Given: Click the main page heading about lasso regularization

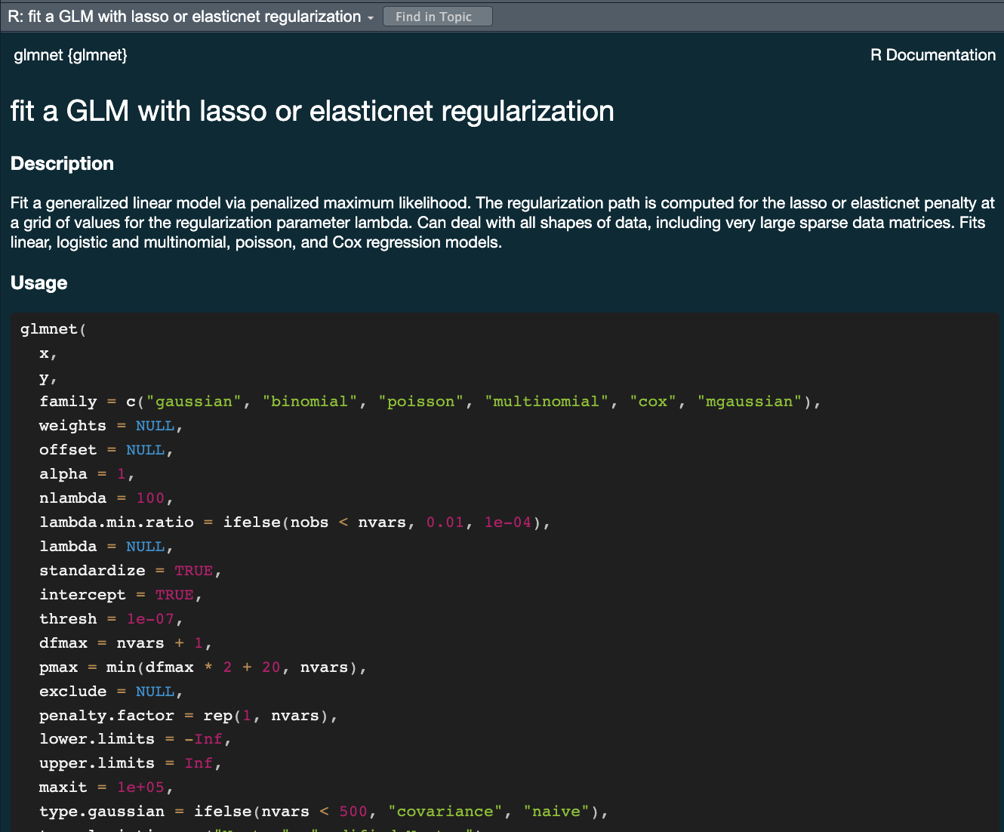Looking at the screenshot, I should (x=312, y=111).
